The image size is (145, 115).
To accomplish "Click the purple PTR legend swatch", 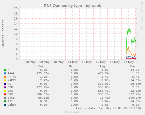I will point(5,87).
